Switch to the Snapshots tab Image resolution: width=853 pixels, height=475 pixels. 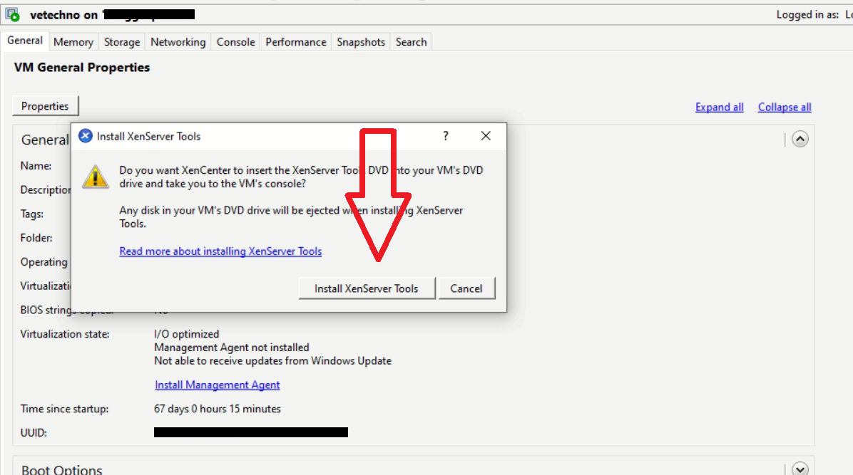pos(360,41)
